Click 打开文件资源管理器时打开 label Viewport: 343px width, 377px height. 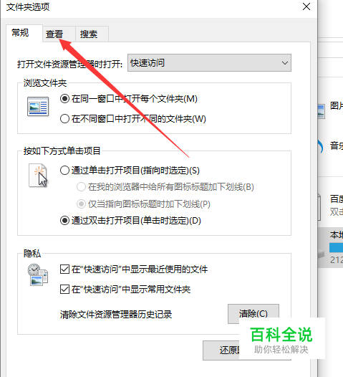point(69,65)
